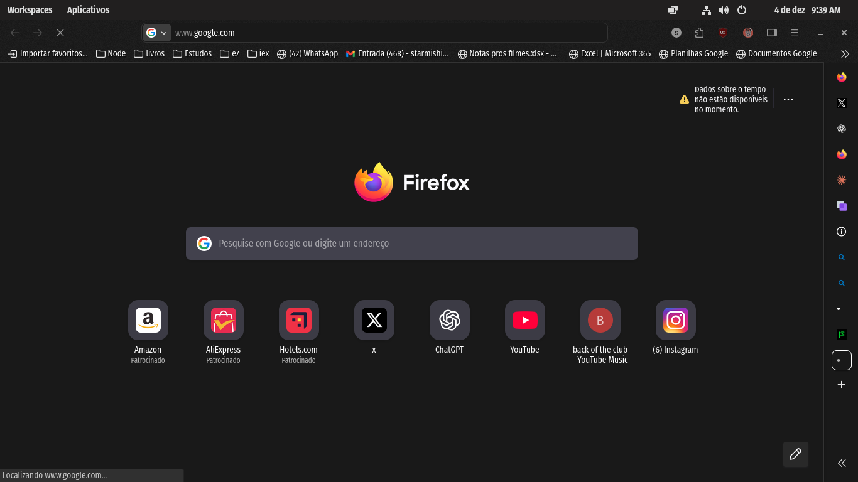Open the x shortcut tile
The height and width of the screenshot is (482, 858).
point(374,320)
